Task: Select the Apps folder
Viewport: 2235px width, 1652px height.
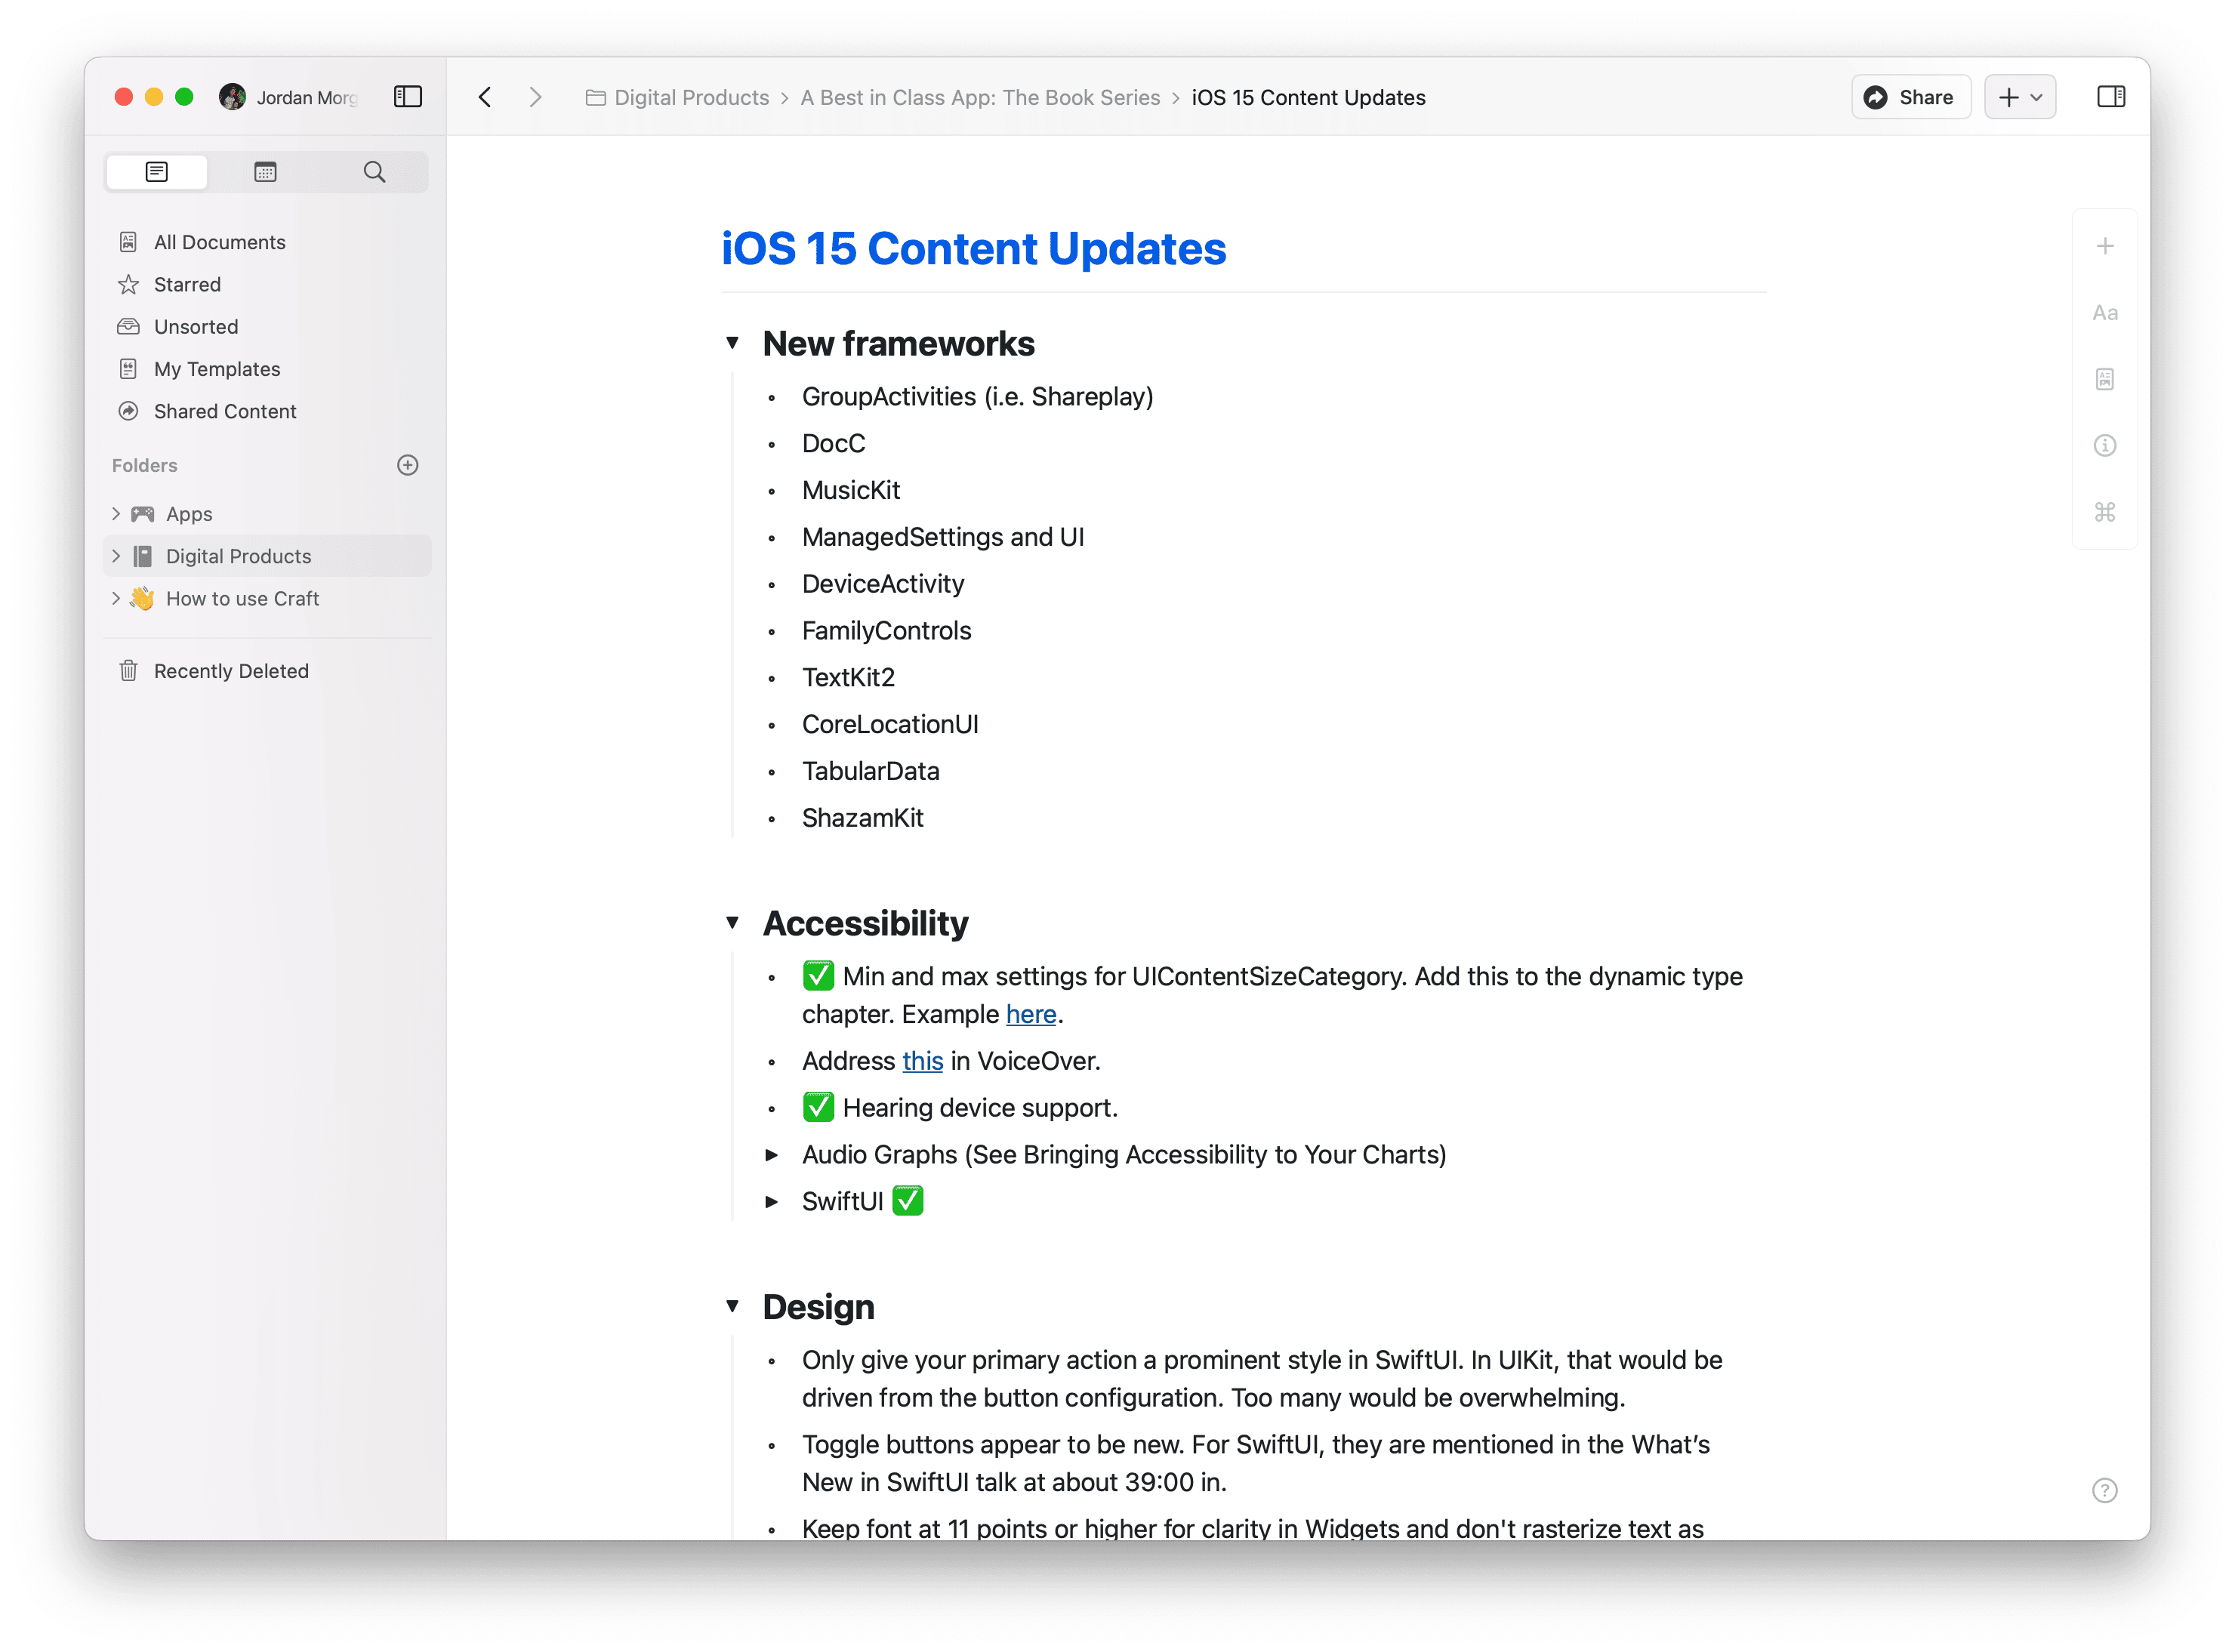Action: [267, 514]
